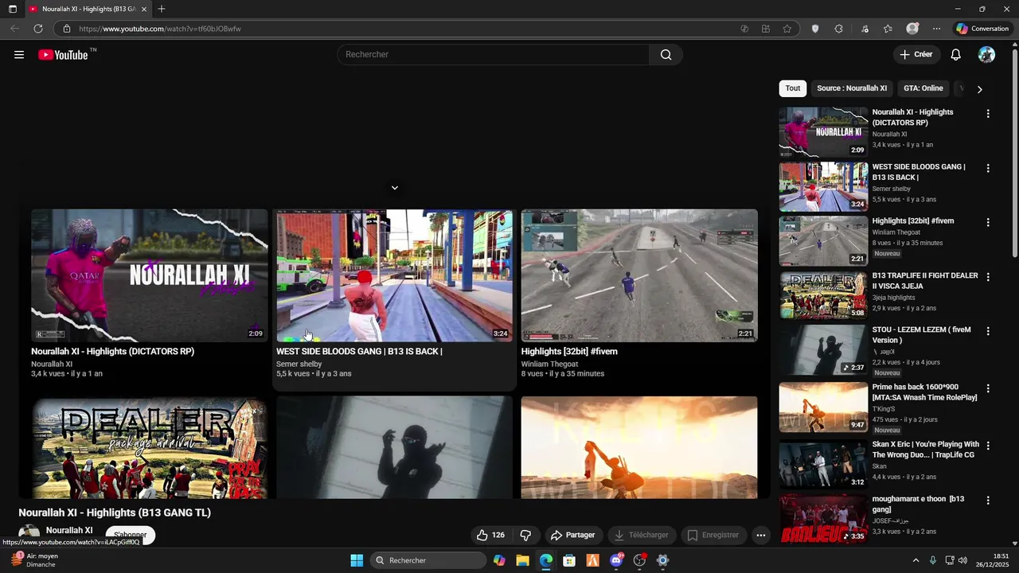Select the Tout filter chip

[x=793, y=88]
